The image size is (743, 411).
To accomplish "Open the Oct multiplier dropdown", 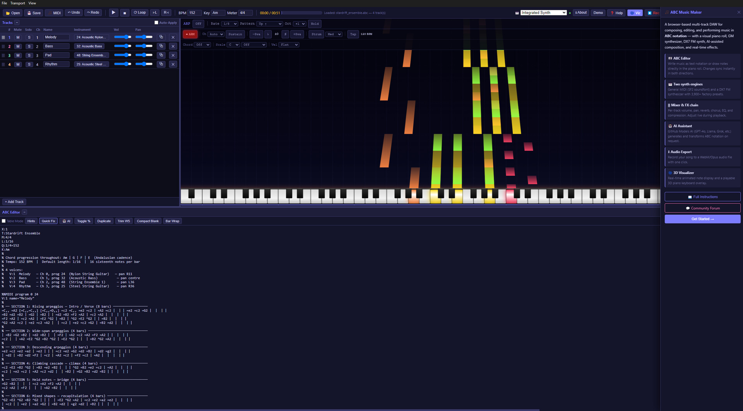I will pos(300,24).
